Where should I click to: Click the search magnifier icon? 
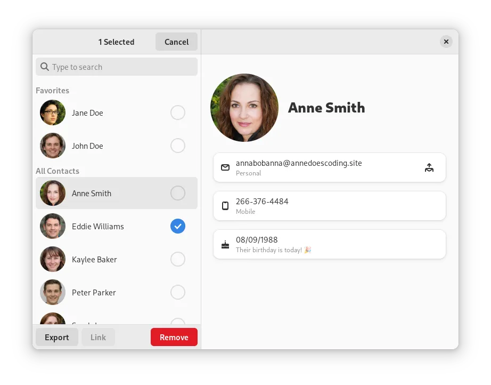(x=45, y=67)
